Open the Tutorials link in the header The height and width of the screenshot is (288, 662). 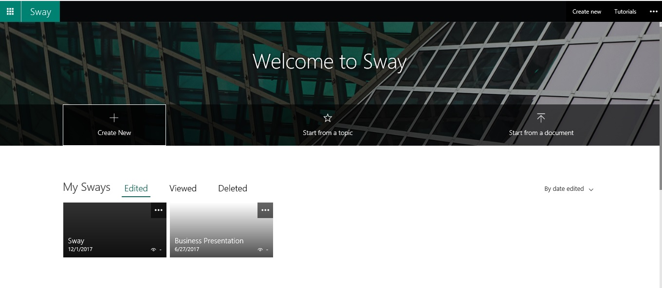(x=625, y=12)
